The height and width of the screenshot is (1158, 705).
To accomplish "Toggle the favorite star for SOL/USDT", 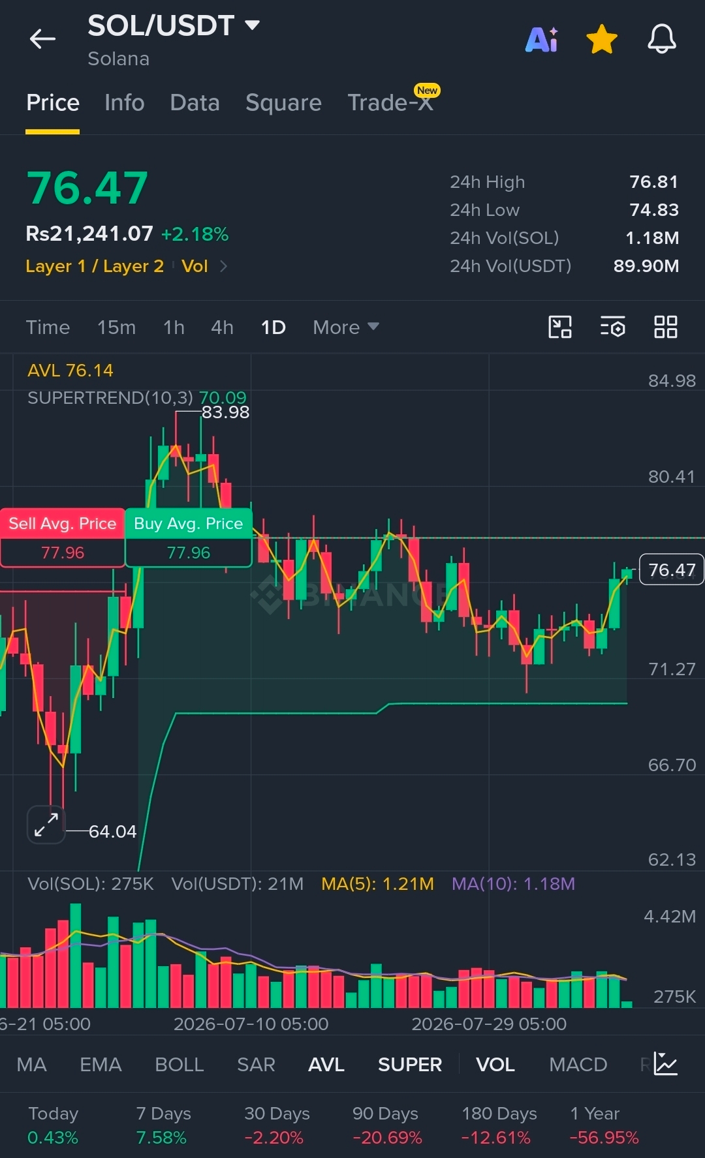I will pos(602,39).
